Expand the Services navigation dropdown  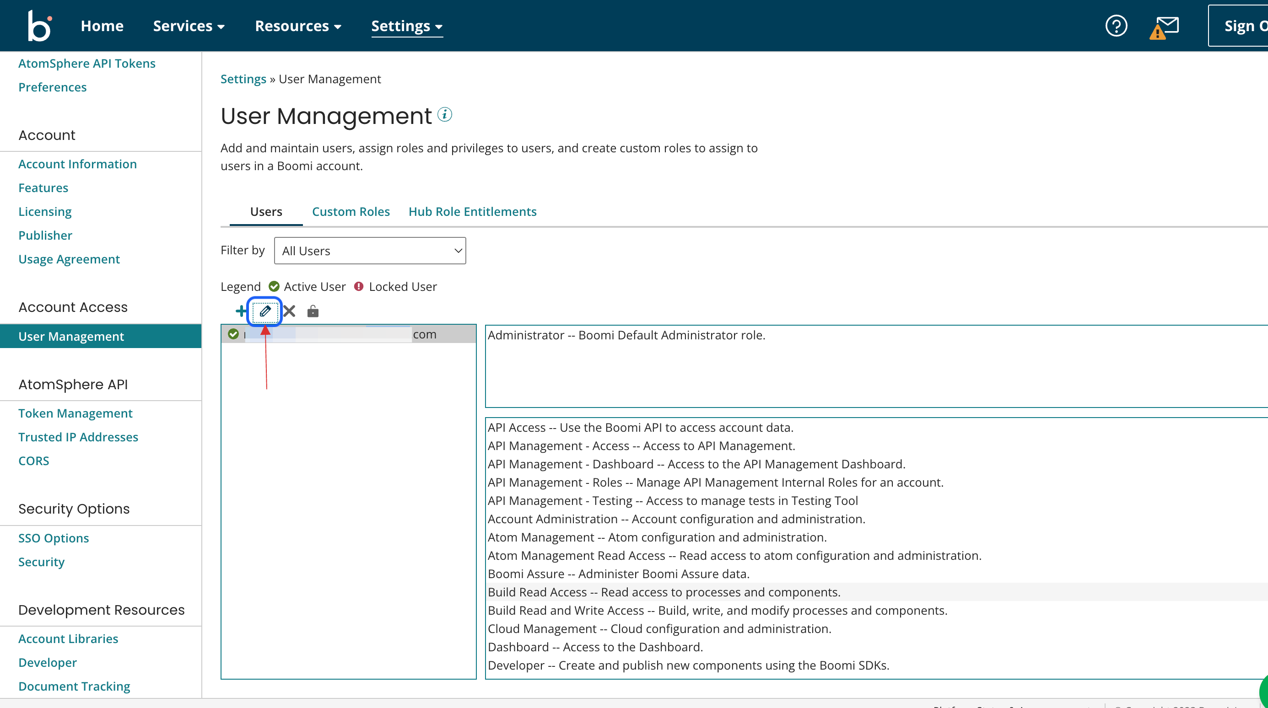click(x=188, y=25)
